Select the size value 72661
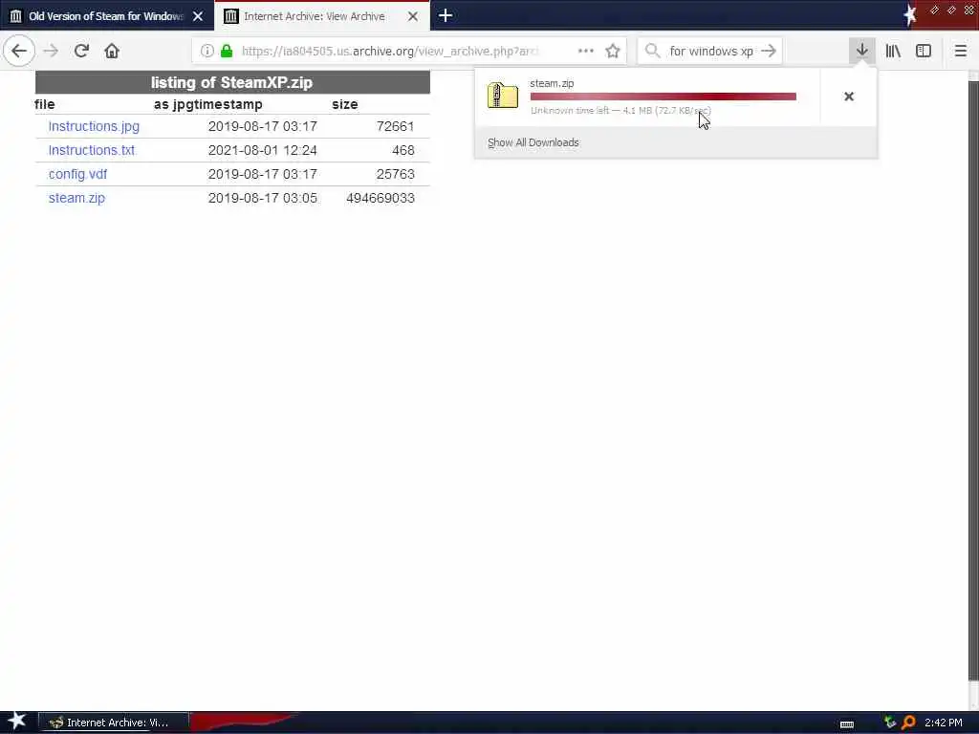The image size is (979, 734). tap(395, 126)
